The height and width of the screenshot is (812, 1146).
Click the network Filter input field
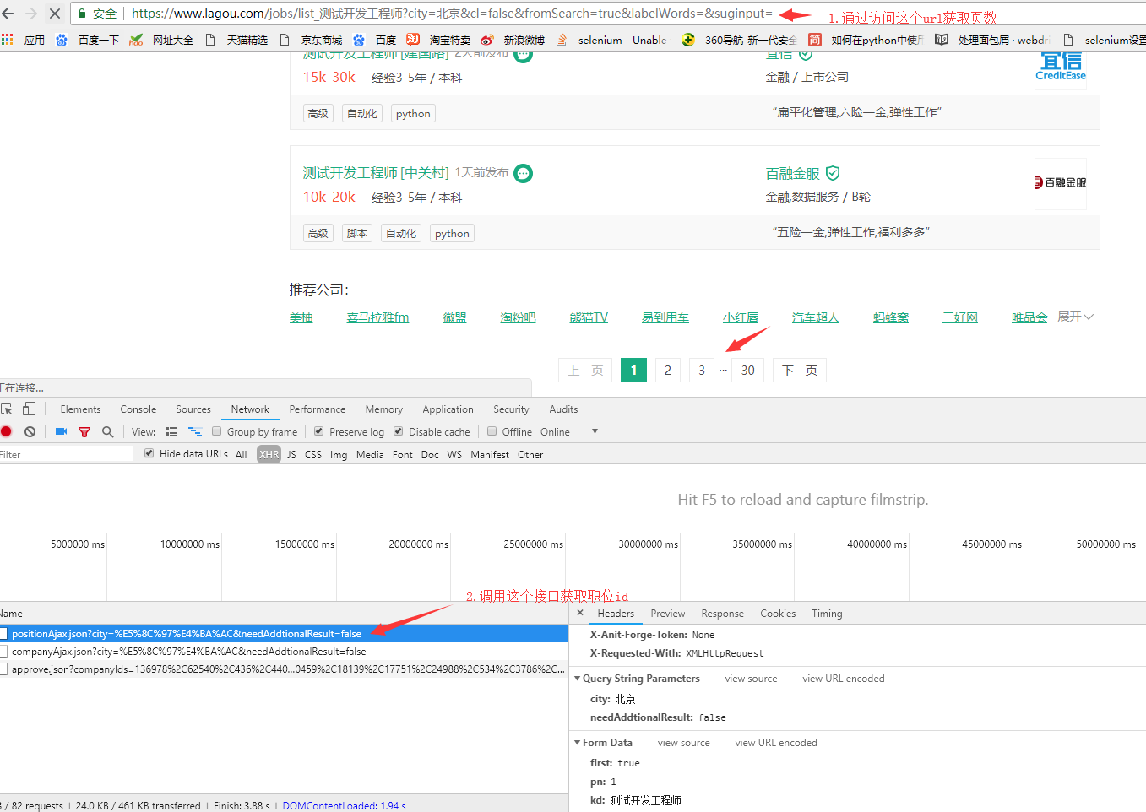[67, 454]
